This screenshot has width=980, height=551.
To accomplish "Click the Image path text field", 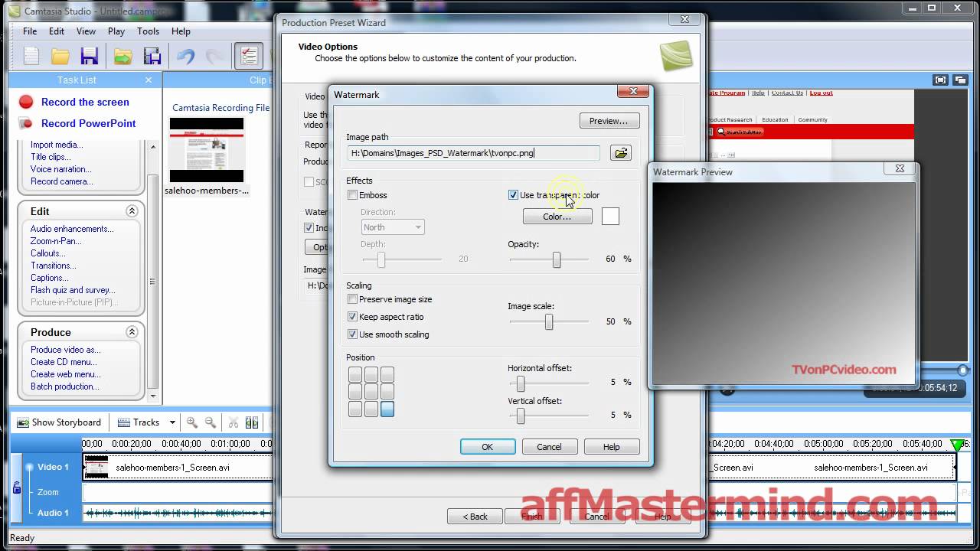I will (474, 153).
